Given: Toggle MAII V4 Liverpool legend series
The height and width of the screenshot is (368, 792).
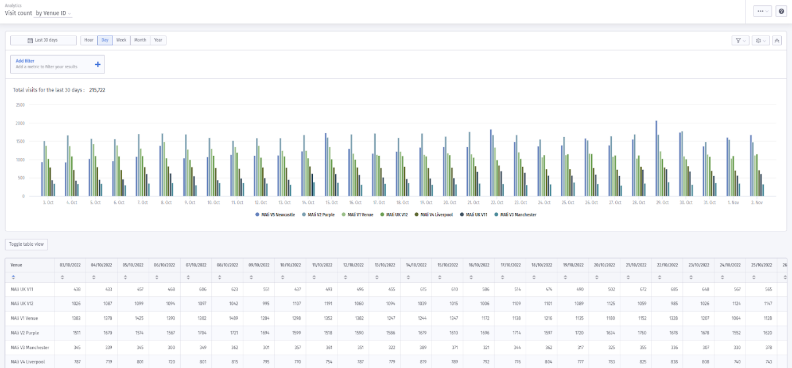Looking at the screenshot, I should tap(434, 214).
